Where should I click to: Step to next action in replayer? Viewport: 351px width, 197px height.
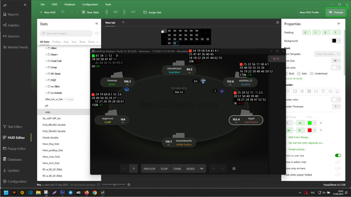tap(133, 169)
